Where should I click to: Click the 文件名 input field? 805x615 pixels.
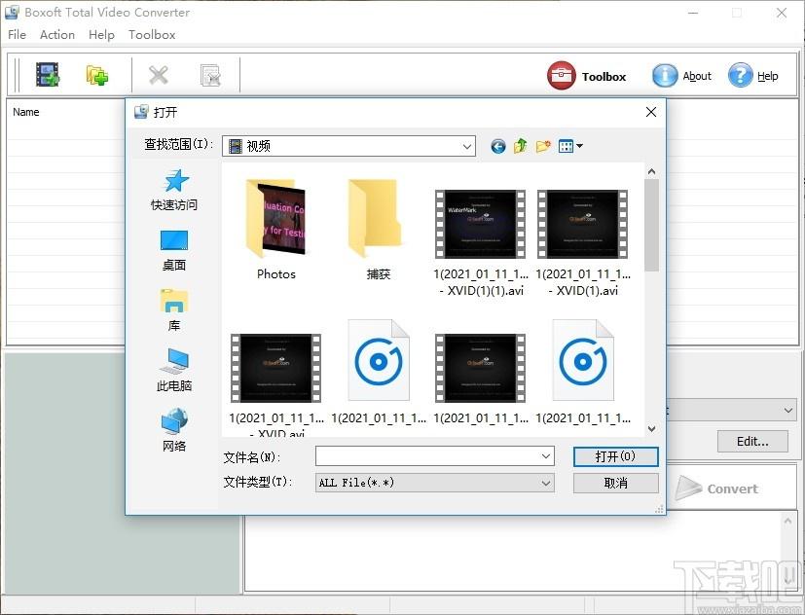point(426,456)
